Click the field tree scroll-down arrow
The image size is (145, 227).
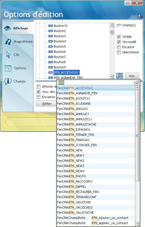click(x=112, y=76)
